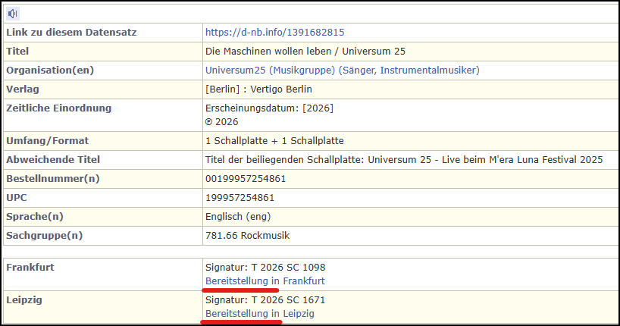Click the 'Umfang/Format' row label
The width and height of the screenshot is (620, 326).
pos(48,141)
